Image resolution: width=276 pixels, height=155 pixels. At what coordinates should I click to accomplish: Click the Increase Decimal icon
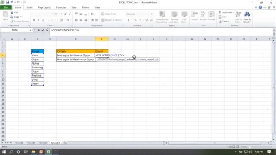pyautogui.click(x=147, y=20)
